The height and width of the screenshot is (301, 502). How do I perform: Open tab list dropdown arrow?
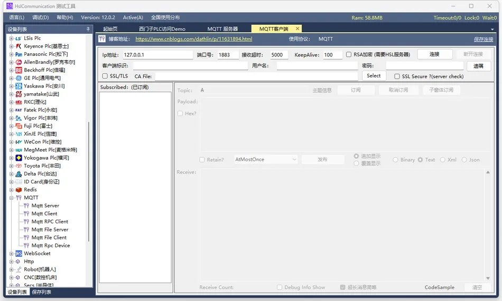point(492,29)
